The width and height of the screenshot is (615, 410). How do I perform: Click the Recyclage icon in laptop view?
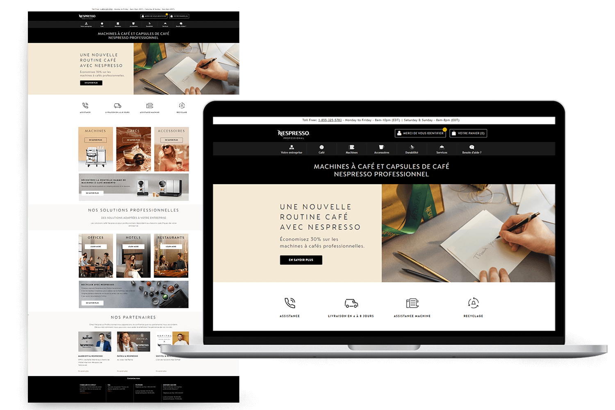coord(474,303)
